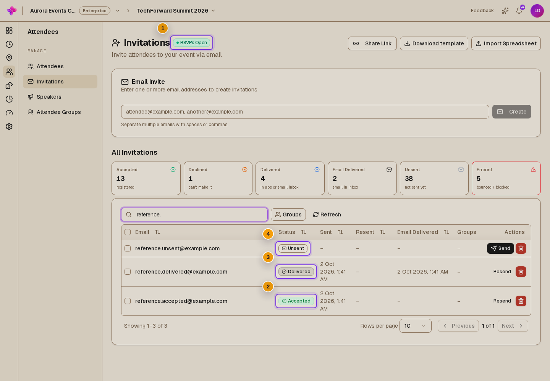
Task: Resend invitation to reference.delivered@example.com
Action: click(x=502, y=272)
